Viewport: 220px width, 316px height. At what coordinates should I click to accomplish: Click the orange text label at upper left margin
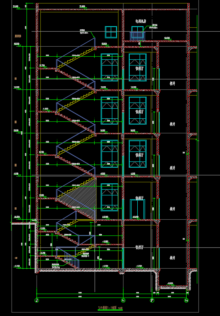tap(18, 36)
